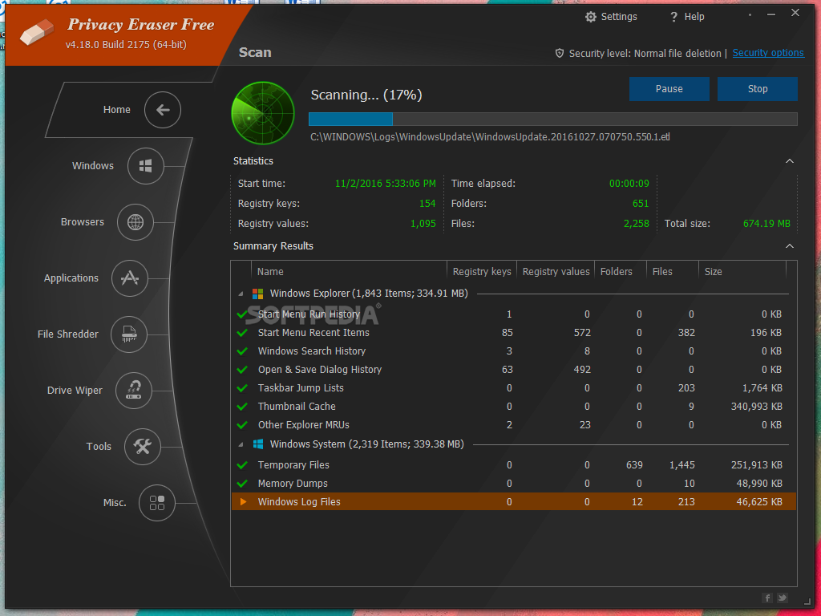The height and width of the screenshot is (616, 821).
Task: Click the radar scan animation icon
Action: click(x=263, y=113)
